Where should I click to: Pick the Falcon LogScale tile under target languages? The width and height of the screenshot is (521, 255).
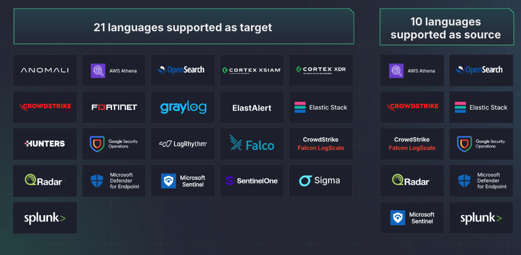coord(321,144)
